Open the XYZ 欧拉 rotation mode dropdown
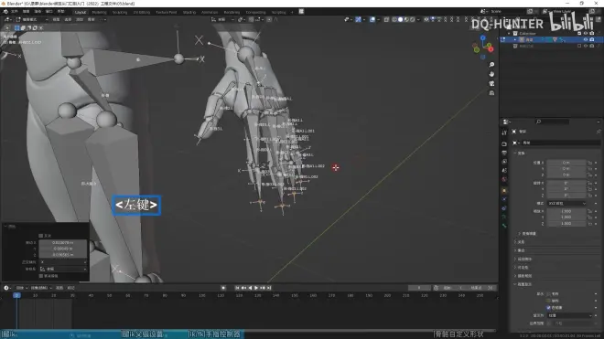Image resolution: width=604 pixels, height=339 pixels. (x=566, y=203)
